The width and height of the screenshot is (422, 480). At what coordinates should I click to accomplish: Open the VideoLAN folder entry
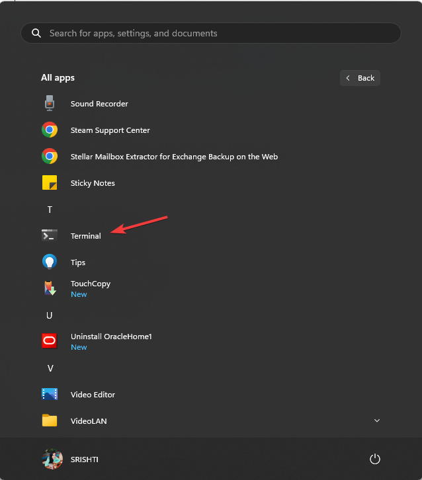pyautogui.click(x=211, y=420)
